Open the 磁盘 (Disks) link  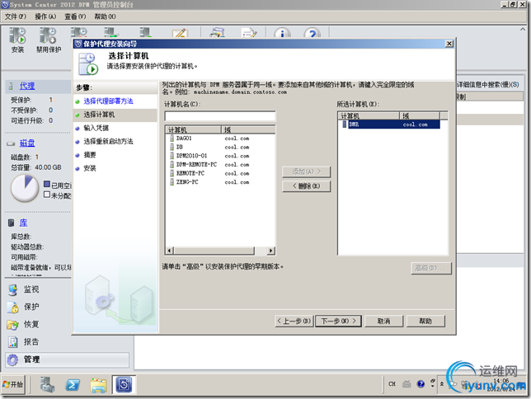pos(27,143)
